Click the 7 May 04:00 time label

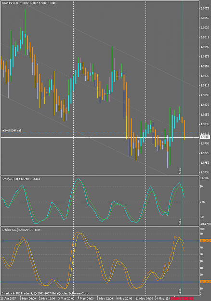tap(85, 299)
